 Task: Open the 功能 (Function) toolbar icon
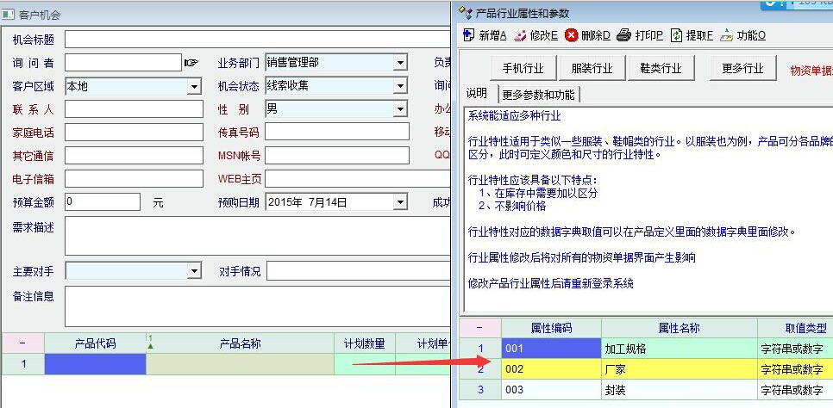(x=727, y=35)
